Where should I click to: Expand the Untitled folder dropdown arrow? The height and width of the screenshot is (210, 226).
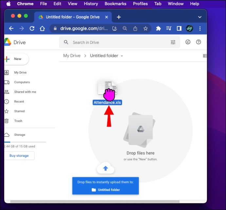point(122,56)
